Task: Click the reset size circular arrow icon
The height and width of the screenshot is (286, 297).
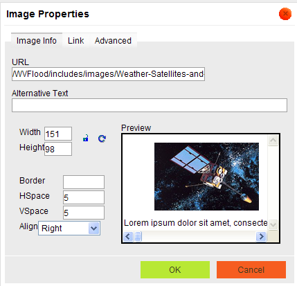Action: (x=102, y=138)
